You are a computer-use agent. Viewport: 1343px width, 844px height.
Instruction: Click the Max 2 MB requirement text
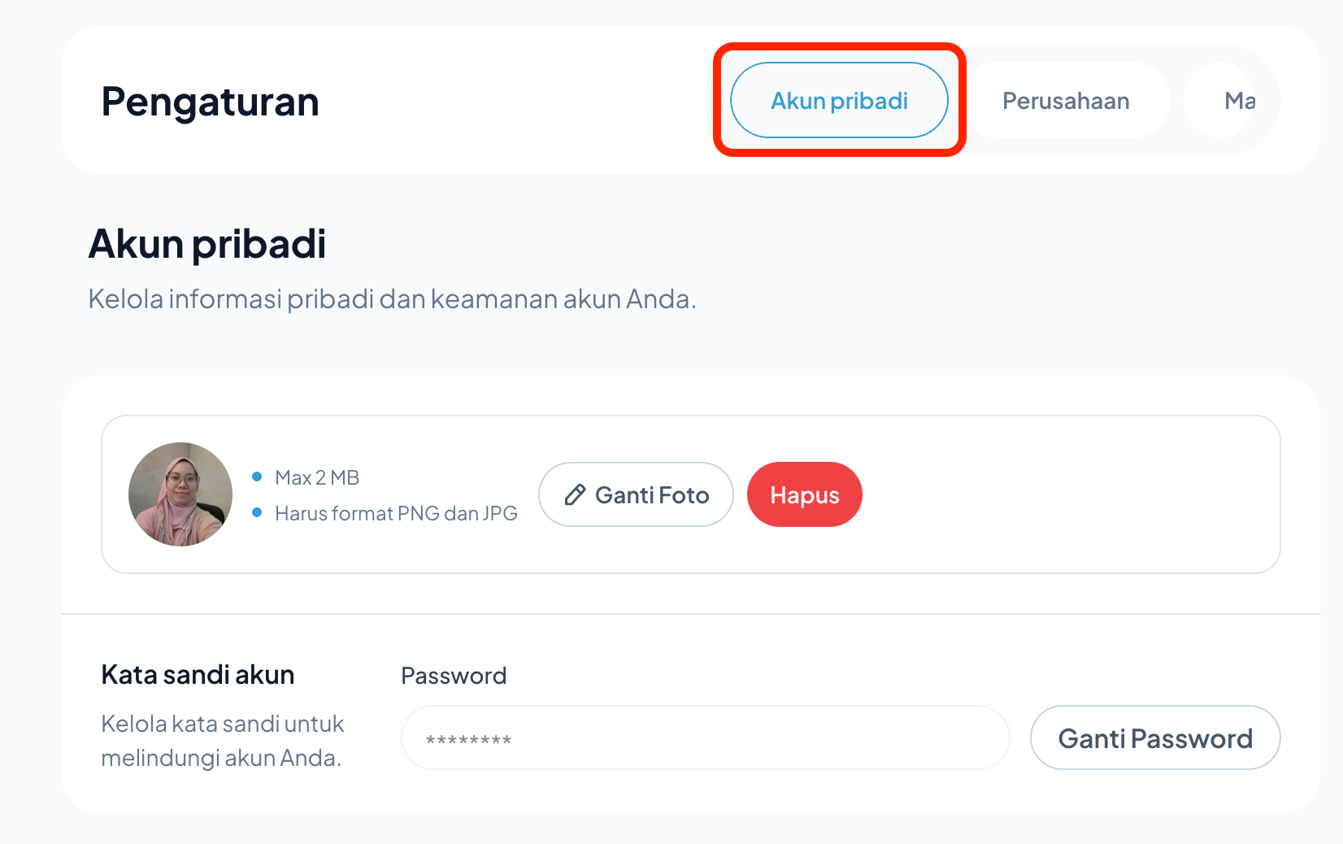pos(317,477)
